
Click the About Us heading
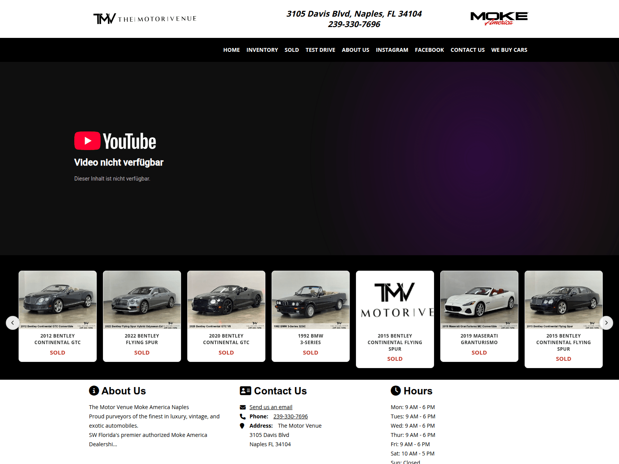pyautogui.click(x=124, y=391)
